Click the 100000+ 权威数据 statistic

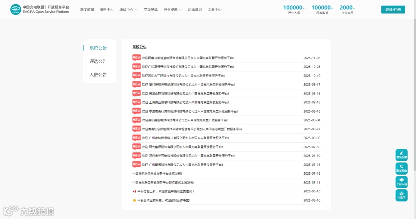(x=322, y=10)
